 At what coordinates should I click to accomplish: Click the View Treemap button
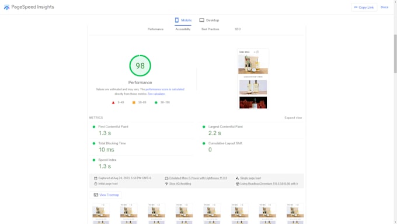(x=106, y=195)
